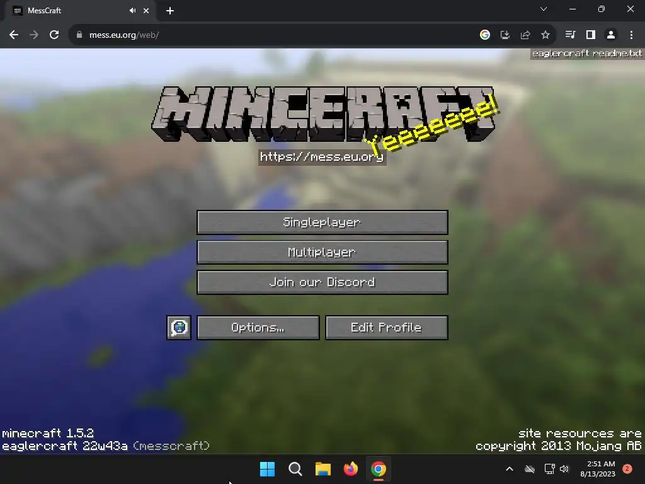Open the media controls icon in toolbar

570,35
